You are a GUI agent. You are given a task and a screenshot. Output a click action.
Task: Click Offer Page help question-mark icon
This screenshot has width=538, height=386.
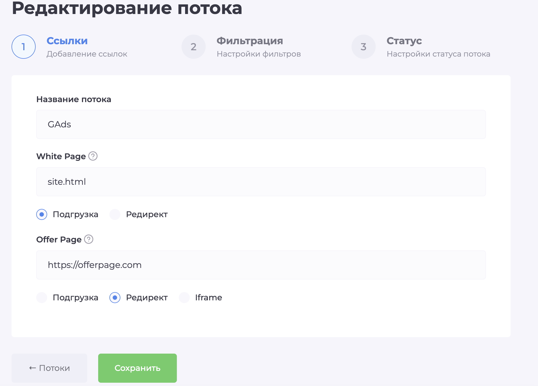(89, 239)
